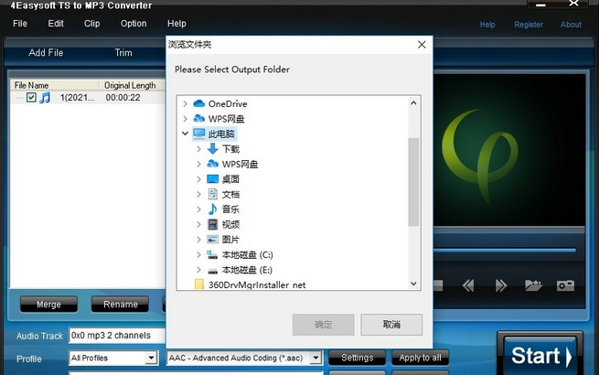Click the Merge button

tap(48, 305)
